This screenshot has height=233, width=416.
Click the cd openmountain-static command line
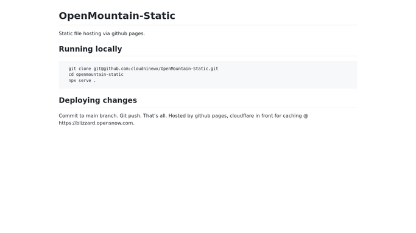[x=96, y=75]
